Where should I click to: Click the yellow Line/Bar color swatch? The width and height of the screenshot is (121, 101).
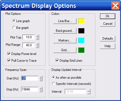pyautogui.click(x=81, y=21)
